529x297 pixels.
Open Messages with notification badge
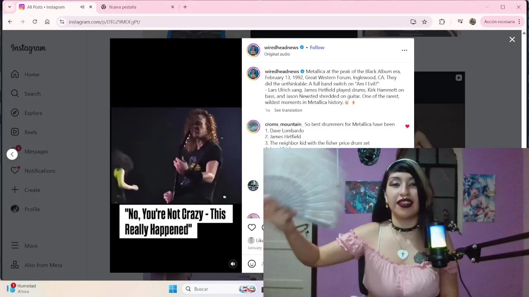pos(29,151)
